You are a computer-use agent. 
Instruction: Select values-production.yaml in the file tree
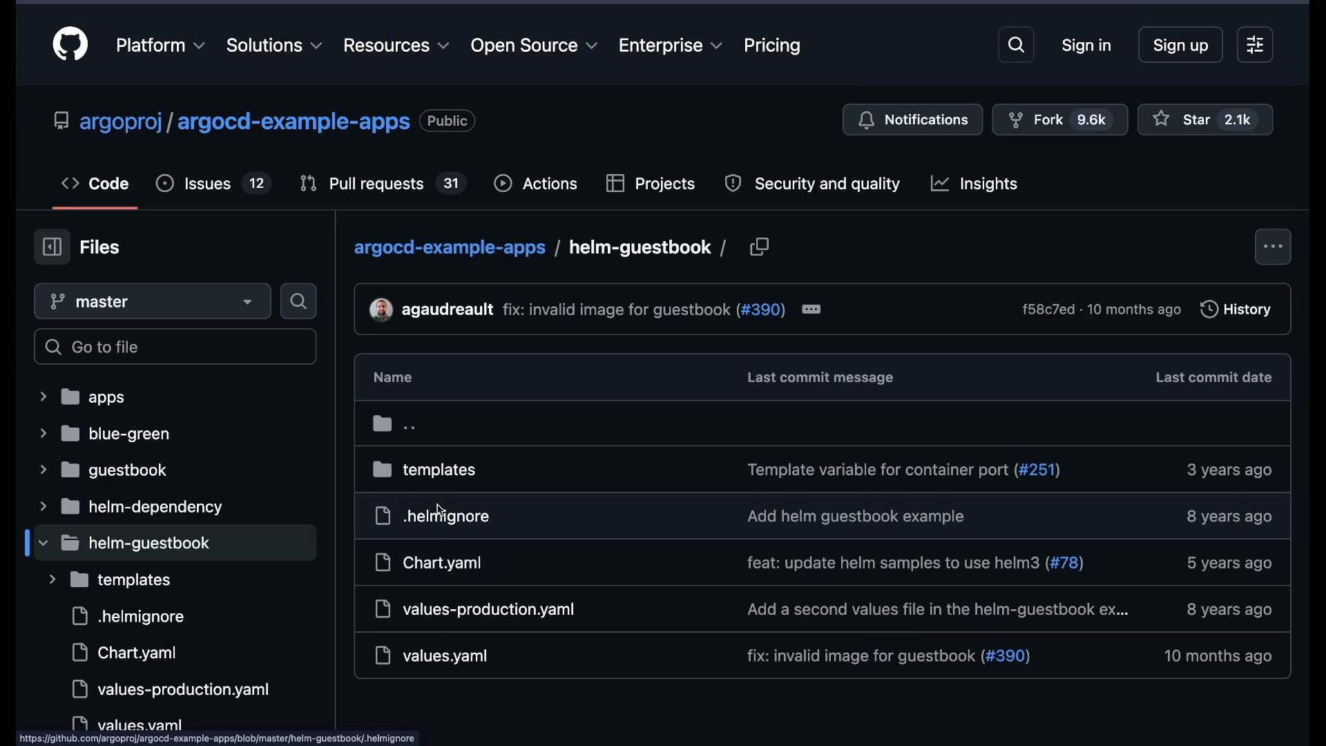[x=183, y=690]
